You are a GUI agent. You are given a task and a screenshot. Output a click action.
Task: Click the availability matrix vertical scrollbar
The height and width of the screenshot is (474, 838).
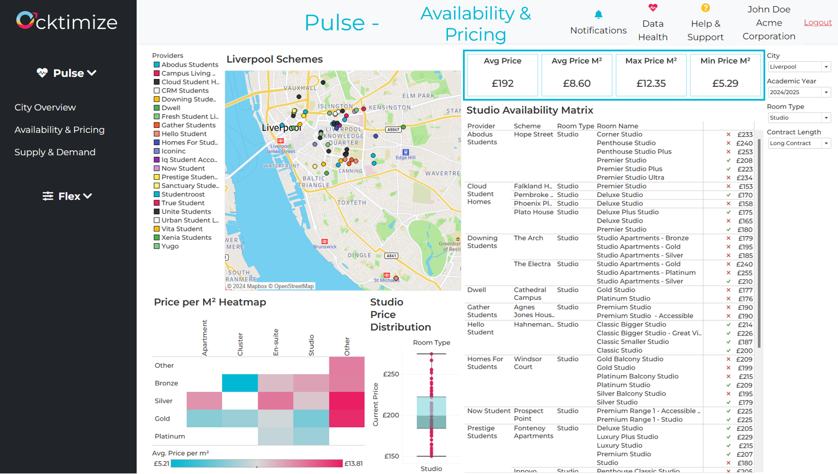click(759, 243)
